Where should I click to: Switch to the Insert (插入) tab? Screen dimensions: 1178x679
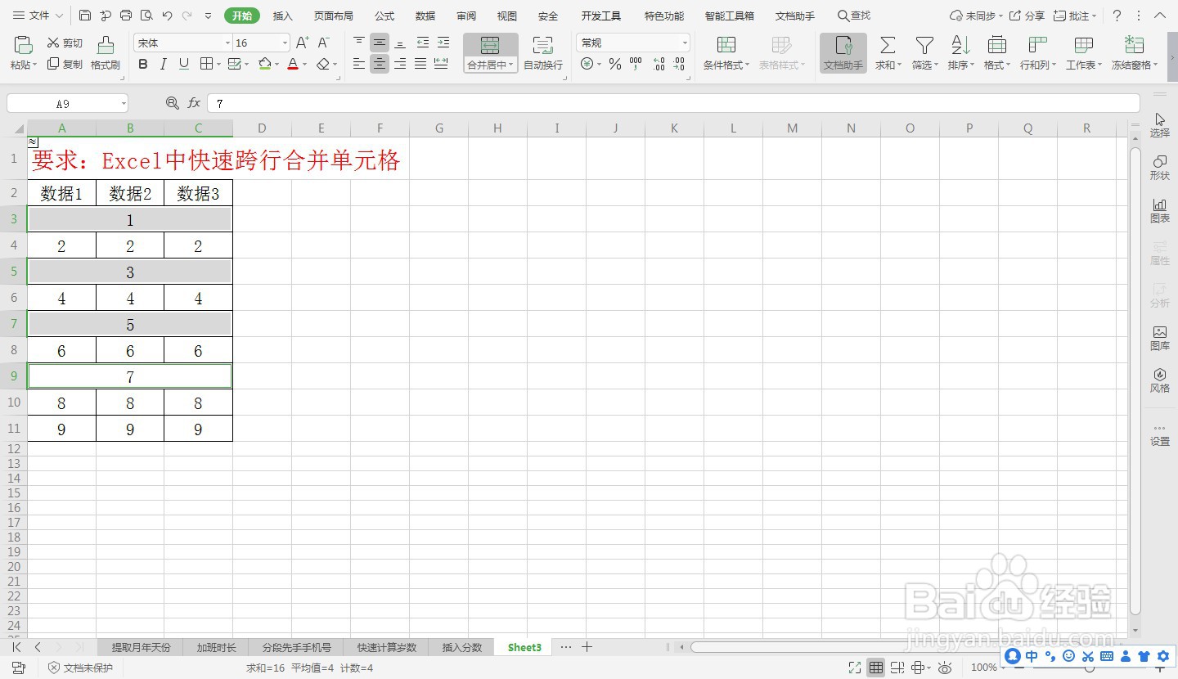(x=282, y=16)
